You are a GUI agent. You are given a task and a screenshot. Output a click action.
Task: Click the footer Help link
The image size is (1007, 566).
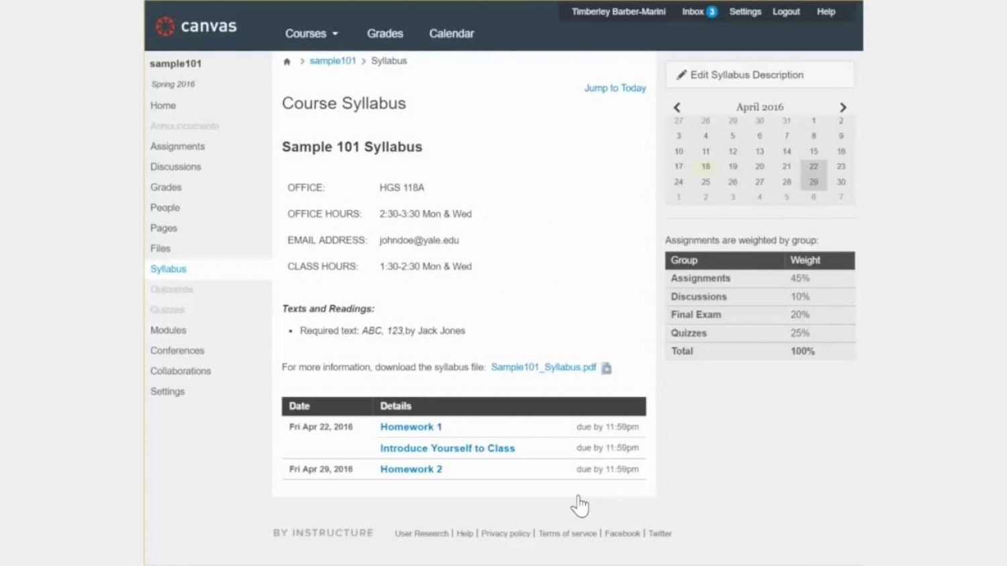pyautogui.click(x=465, y=534)
